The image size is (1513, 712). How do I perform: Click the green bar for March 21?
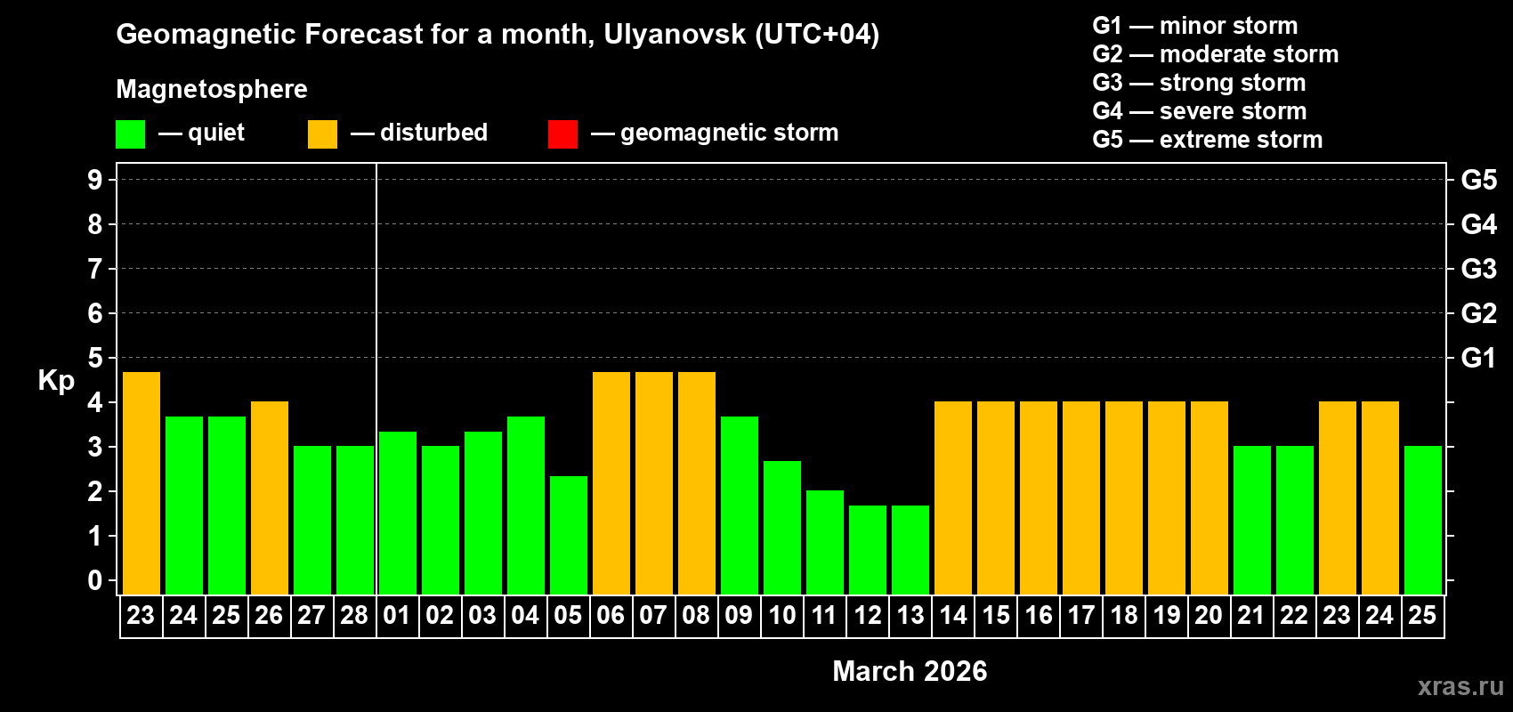pos(1252,521)
